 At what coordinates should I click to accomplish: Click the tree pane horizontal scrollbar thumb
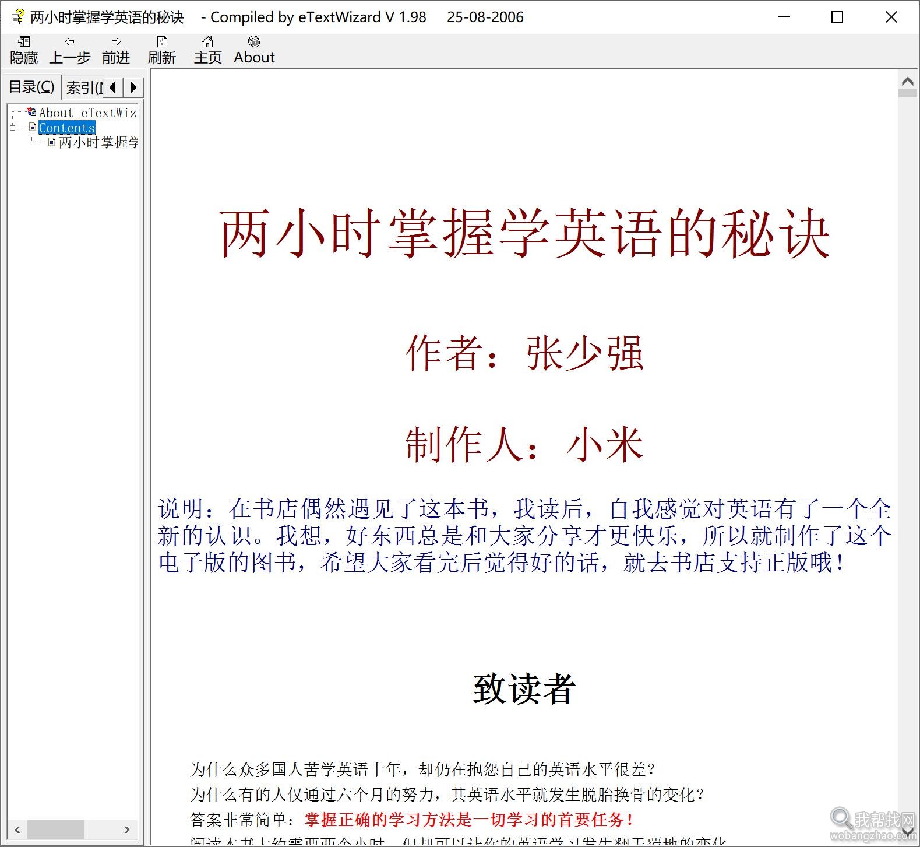[56, 829]
